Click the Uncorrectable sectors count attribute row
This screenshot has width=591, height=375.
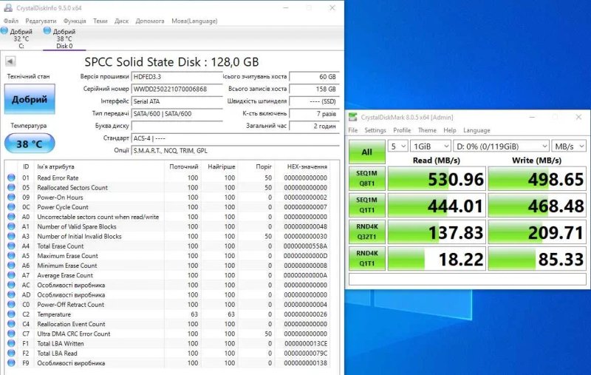click(168, 217)
